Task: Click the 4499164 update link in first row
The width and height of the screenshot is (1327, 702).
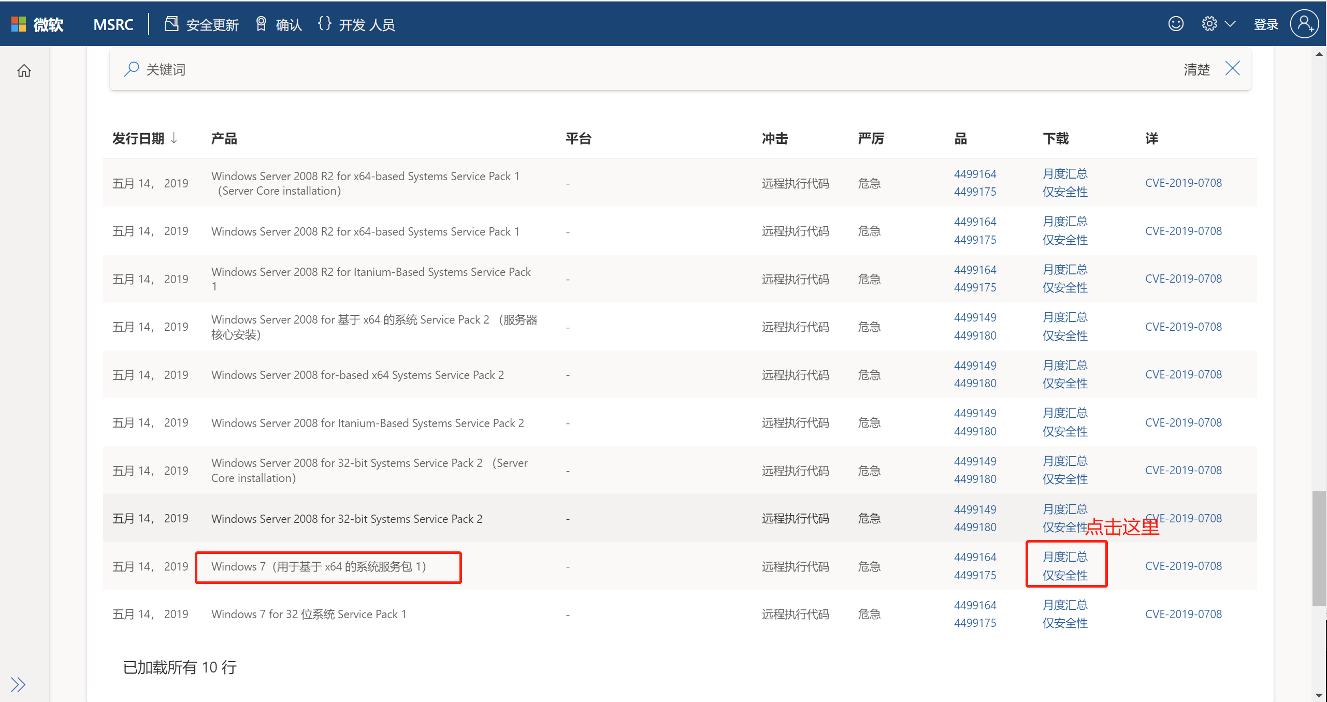Action: click(x=975, y=173)
